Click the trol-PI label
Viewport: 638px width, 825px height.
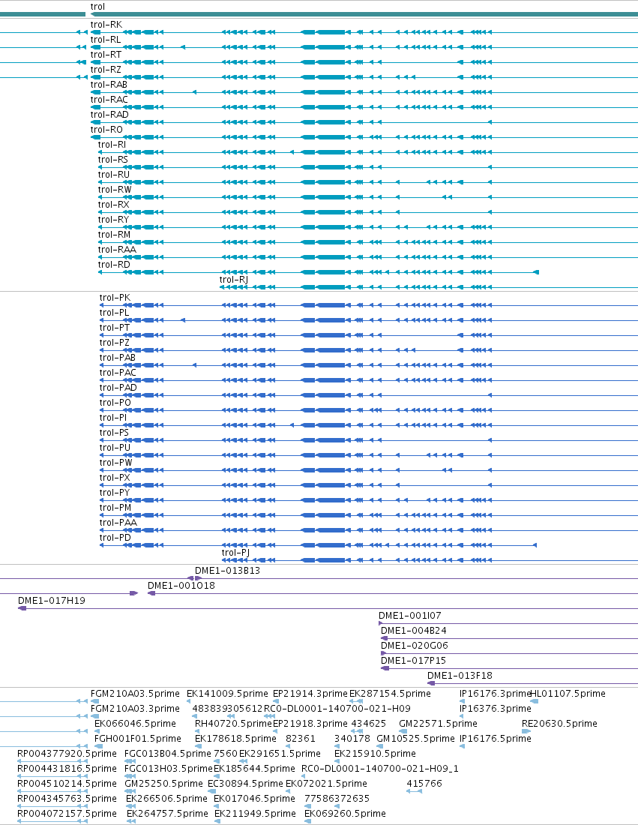coord(113,417)
